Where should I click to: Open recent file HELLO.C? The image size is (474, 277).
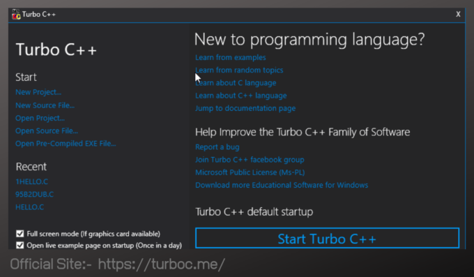pos(29,207)
